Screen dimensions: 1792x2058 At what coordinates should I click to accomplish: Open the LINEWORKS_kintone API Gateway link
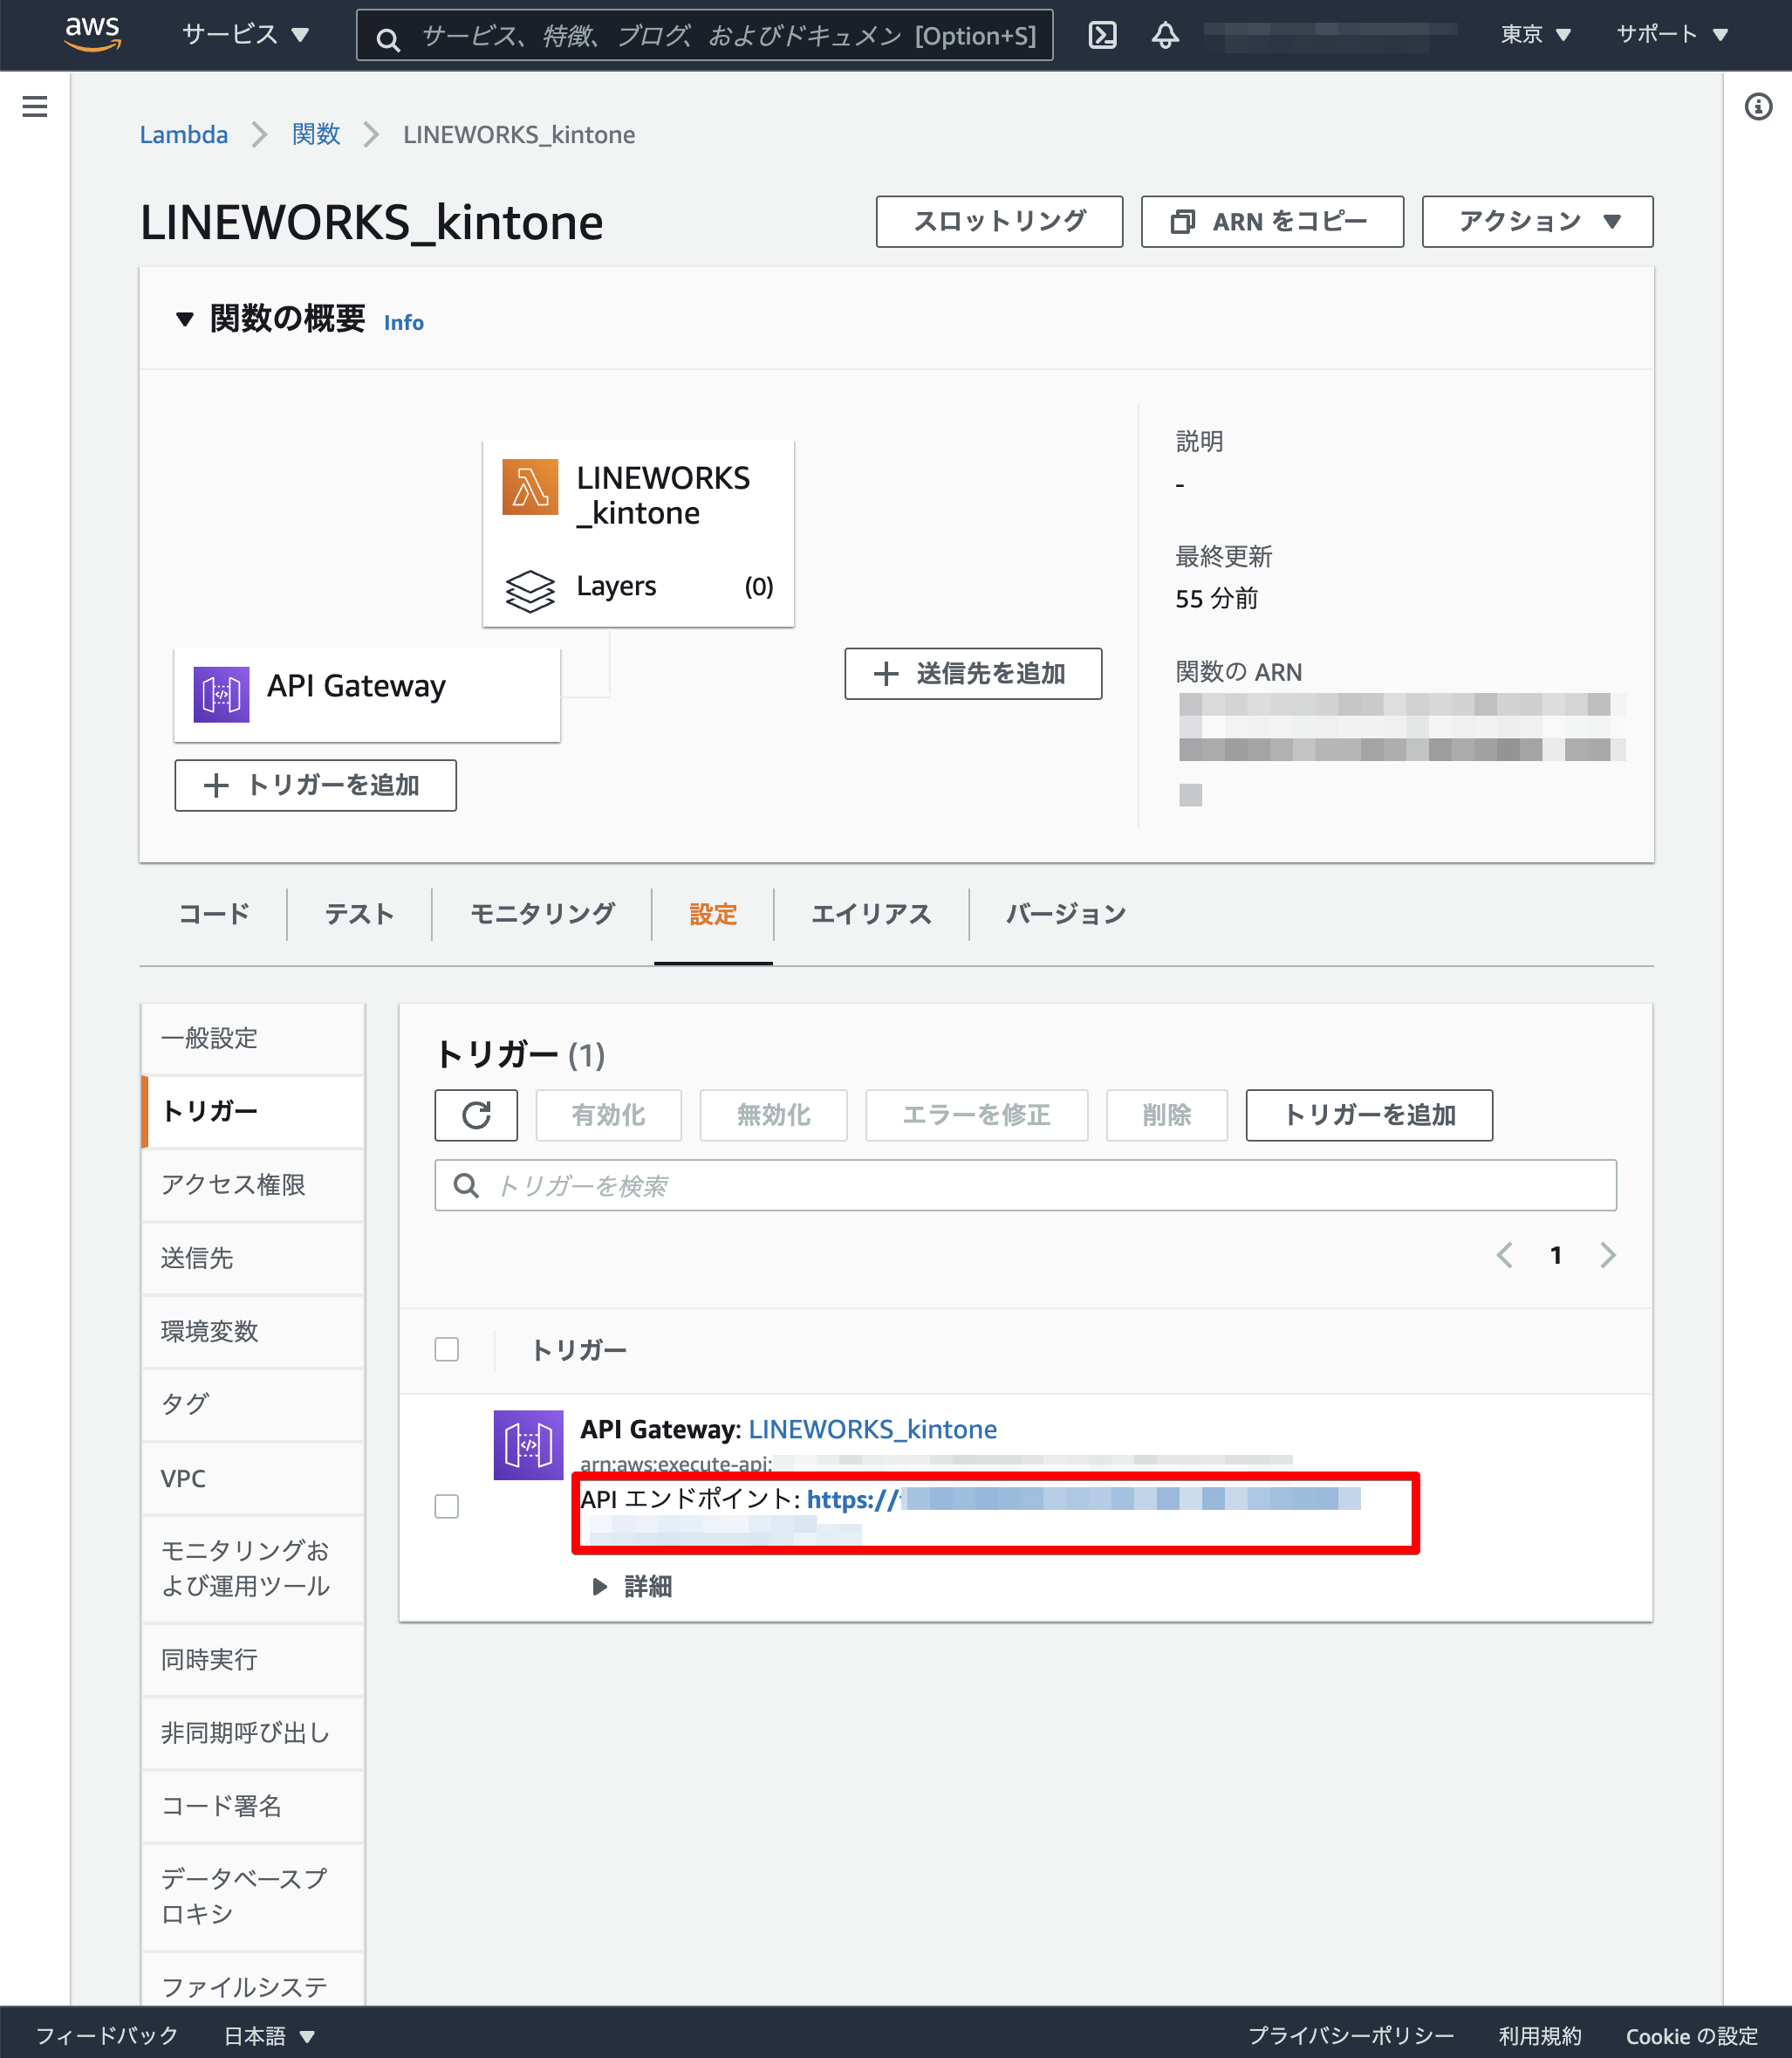[x=872, y=1429]
